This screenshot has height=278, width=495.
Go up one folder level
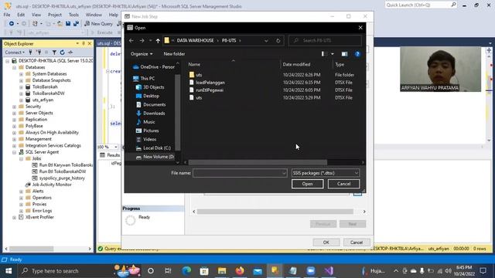(x=158, y=41)
